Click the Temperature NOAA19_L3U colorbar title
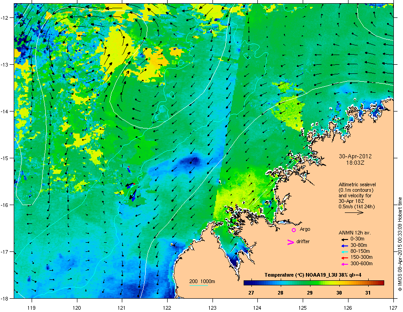This screenshot has height=312, width=403. point(313,275)
